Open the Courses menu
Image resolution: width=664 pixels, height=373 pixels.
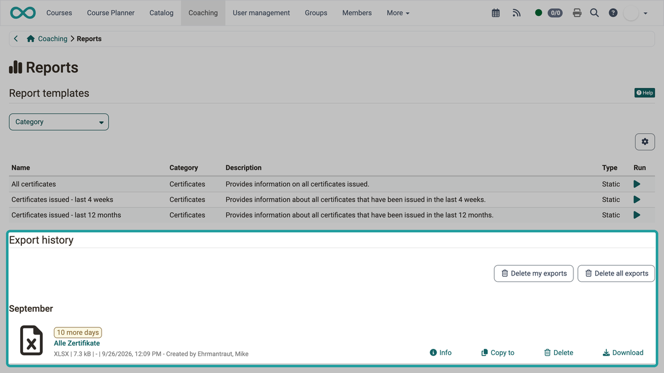click(x=59, y=13)
